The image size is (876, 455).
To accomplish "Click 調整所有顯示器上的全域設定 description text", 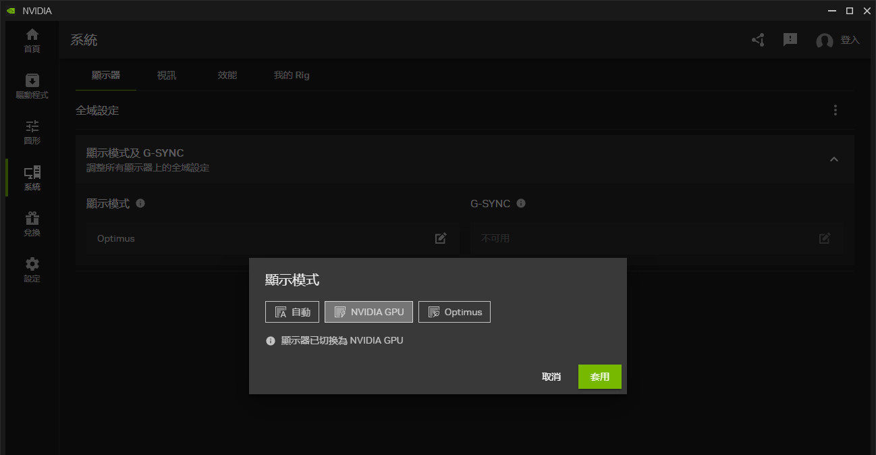I will point(148,167).
